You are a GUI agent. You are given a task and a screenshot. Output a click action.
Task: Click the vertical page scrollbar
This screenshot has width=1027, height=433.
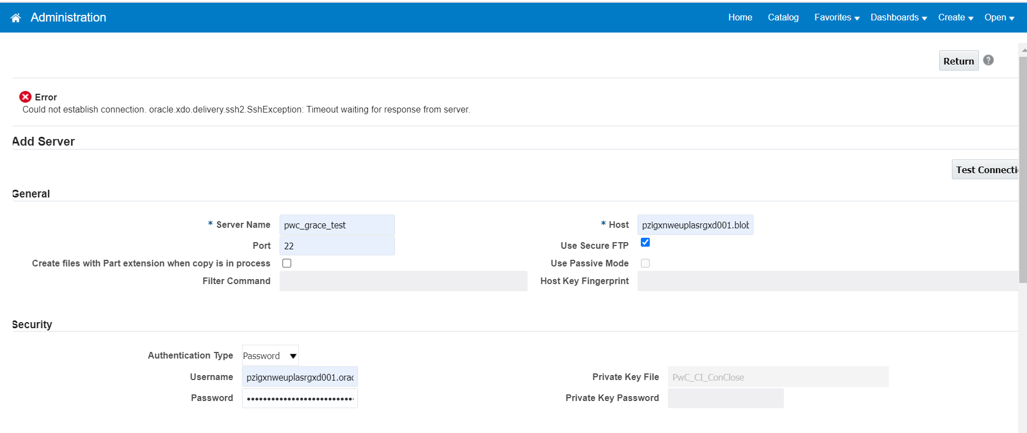(1023, 165)
